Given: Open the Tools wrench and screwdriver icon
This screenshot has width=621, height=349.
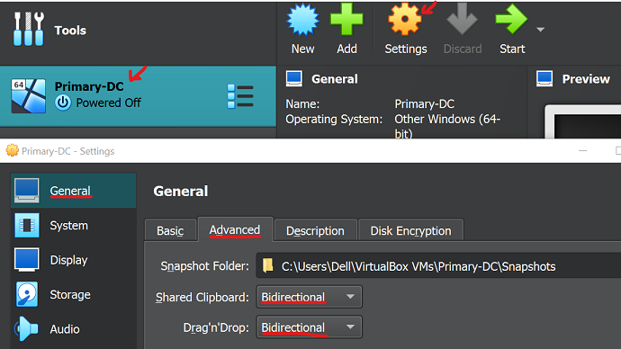Looking at the screenshot, I should (29, 29).
